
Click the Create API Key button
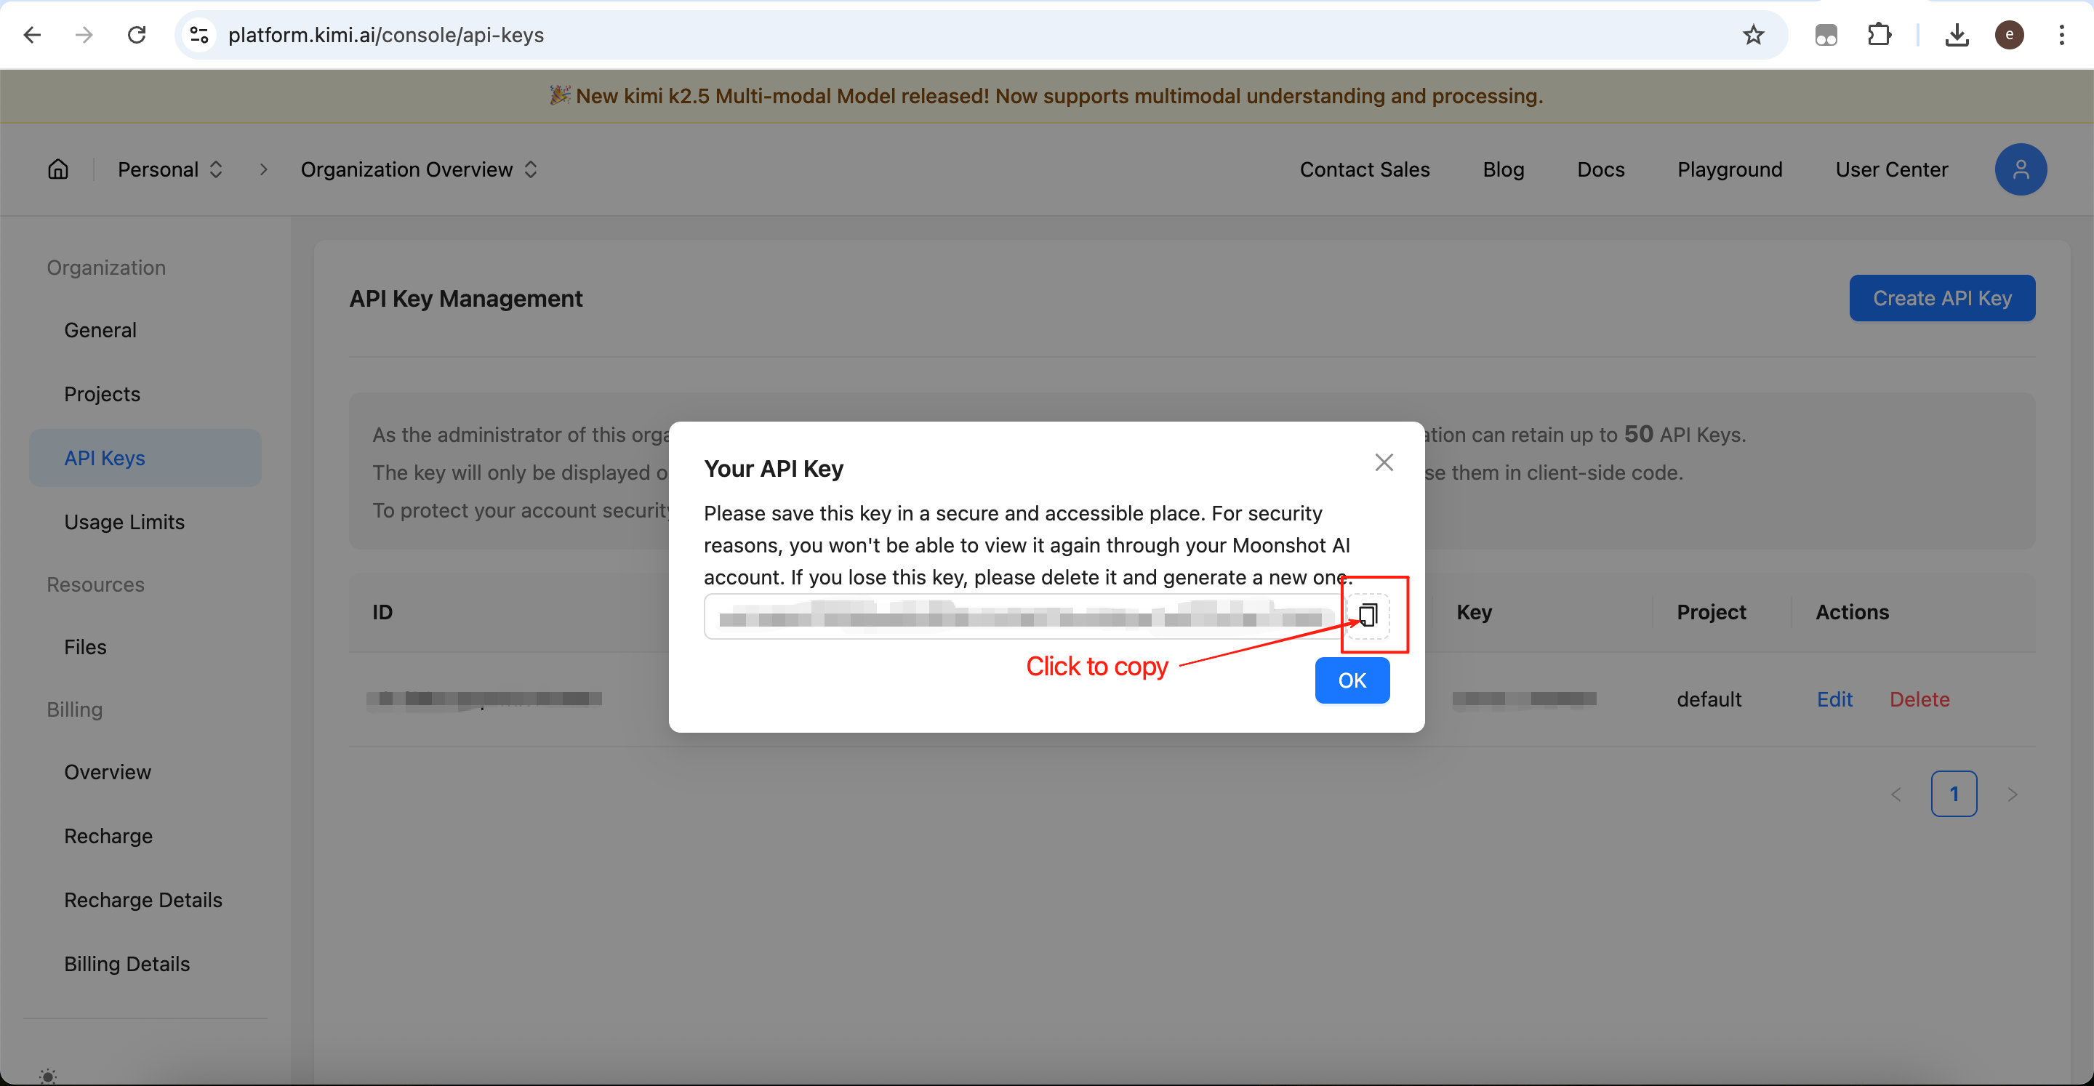[x=1941, y=298]
